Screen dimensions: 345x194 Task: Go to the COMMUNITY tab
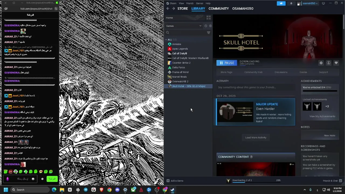[219, 9]
